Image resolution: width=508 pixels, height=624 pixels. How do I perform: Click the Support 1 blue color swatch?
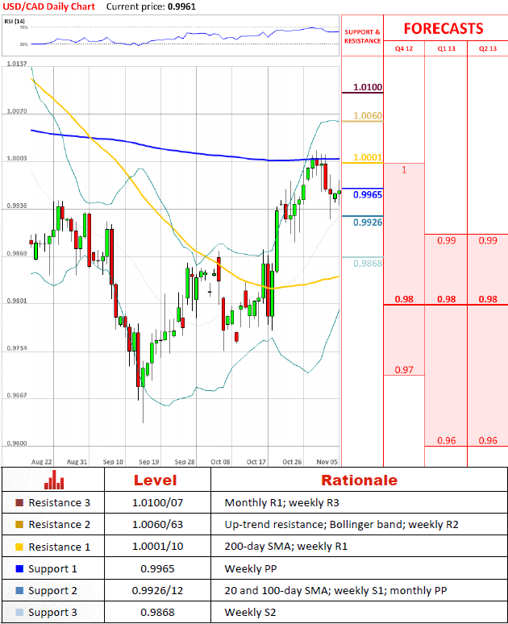(x=19, y=568)
